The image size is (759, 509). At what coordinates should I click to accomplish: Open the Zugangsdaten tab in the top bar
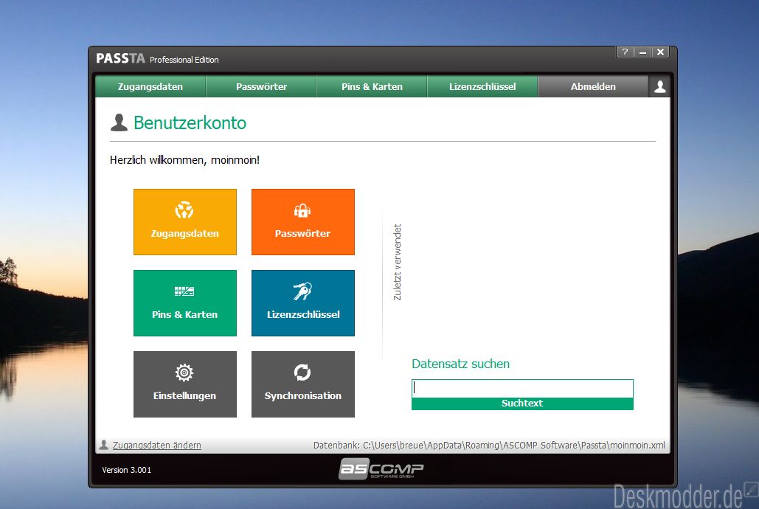tap(150, 87)
